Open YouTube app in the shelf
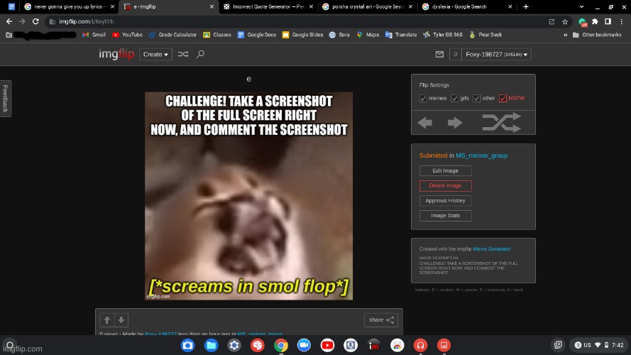 tap(327, 345)
